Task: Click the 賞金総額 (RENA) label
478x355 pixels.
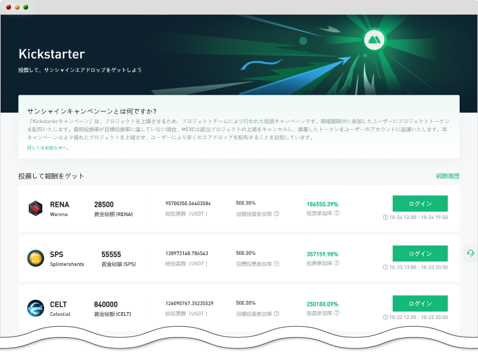Action: point(113,214)
